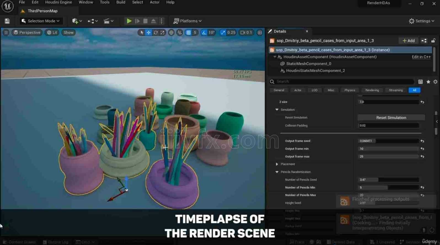Toggle favorites star filter in Details
This screenshot has height=245, width=440.
click(x=428, y=82)
